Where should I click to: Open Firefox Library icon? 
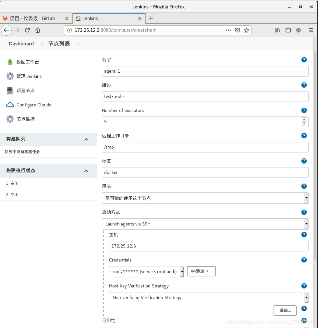[278, 30]
